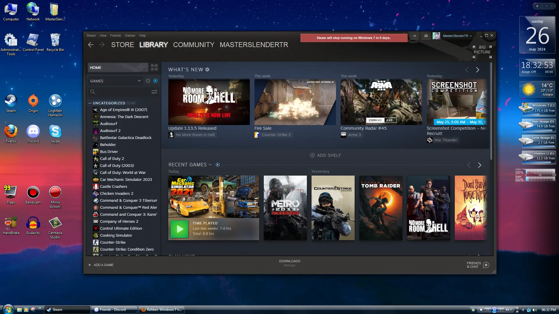This screenshot has height=314, width=559.
Task: Open Fraps desktop icon
Action: pos(11,195)
